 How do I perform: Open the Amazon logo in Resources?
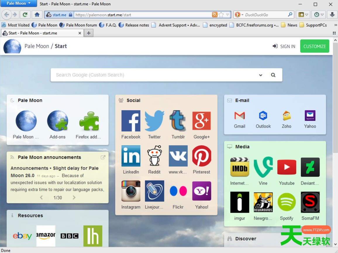click(46, 236)
